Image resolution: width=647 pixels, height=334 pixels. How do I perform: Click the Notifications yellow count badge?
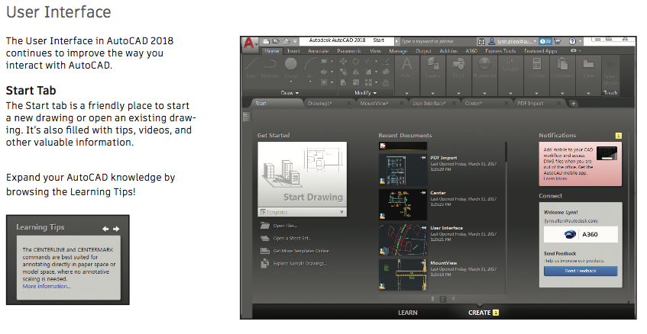coord(618,136)
